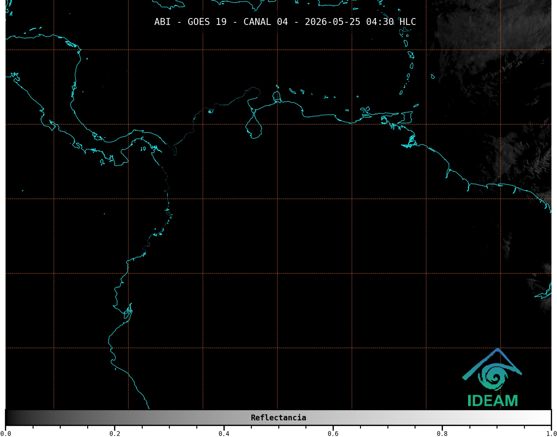Click the time 04:30 HLC in the title
557x437 pixels.
(391, 22)
